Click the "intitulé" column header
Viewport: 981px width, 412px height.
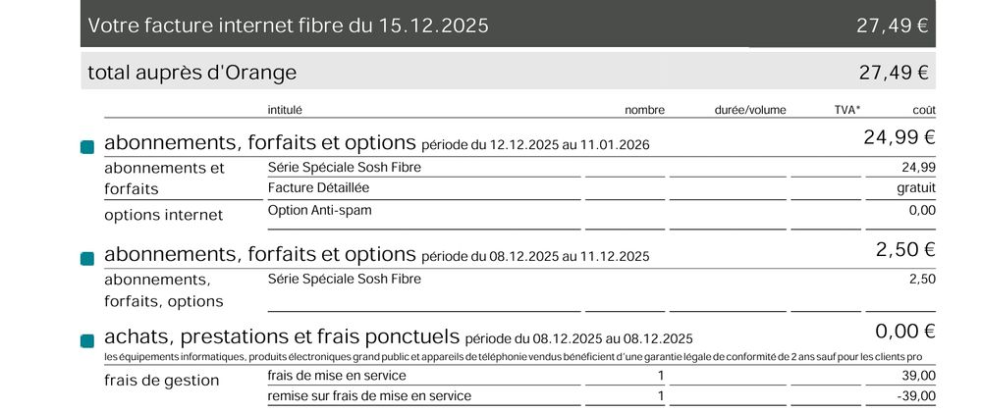[x=285, y=110]
